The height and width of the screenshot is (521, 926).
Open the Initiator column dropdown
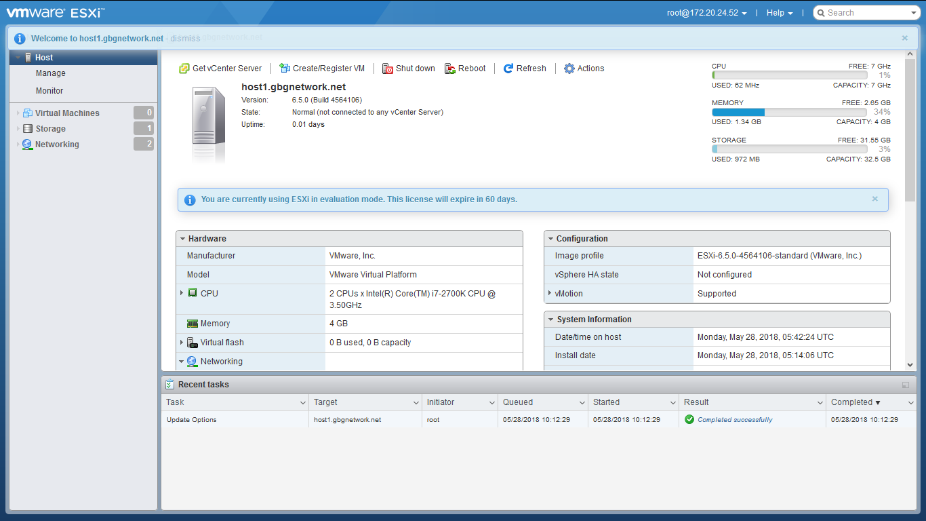tap(492, 403)
